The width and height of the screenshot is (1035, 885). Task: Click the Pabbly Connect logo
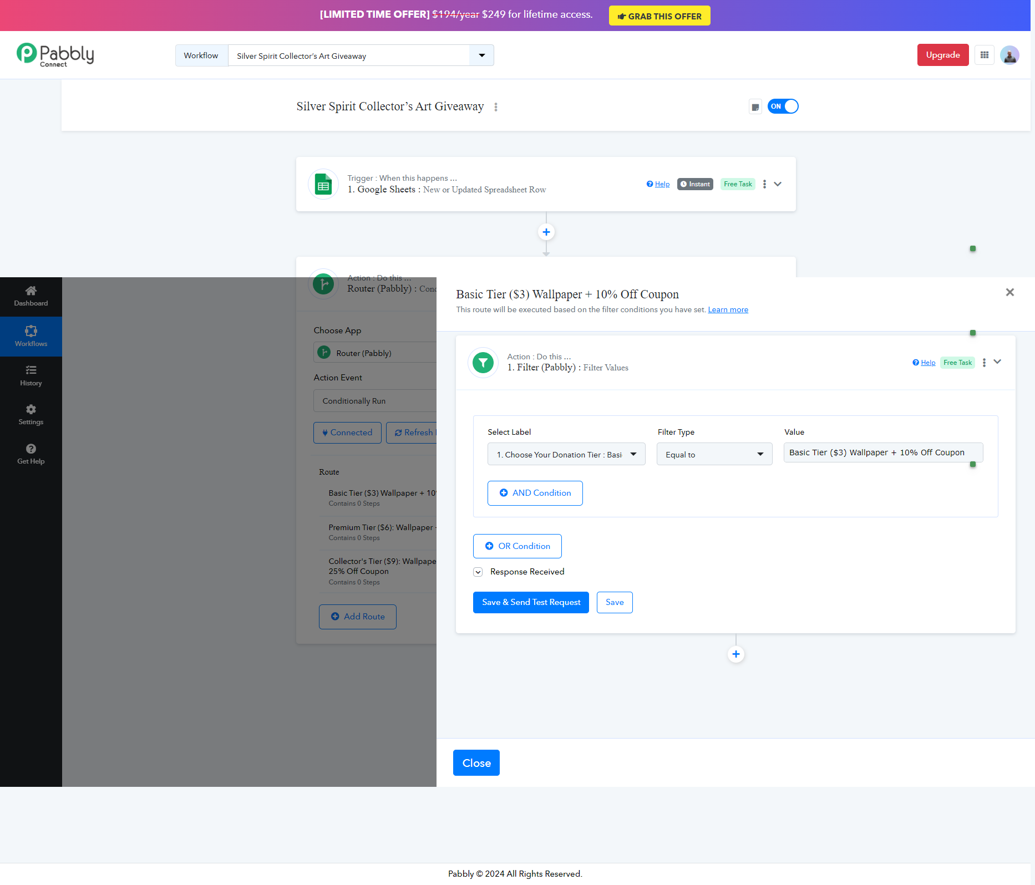[55, 55]
